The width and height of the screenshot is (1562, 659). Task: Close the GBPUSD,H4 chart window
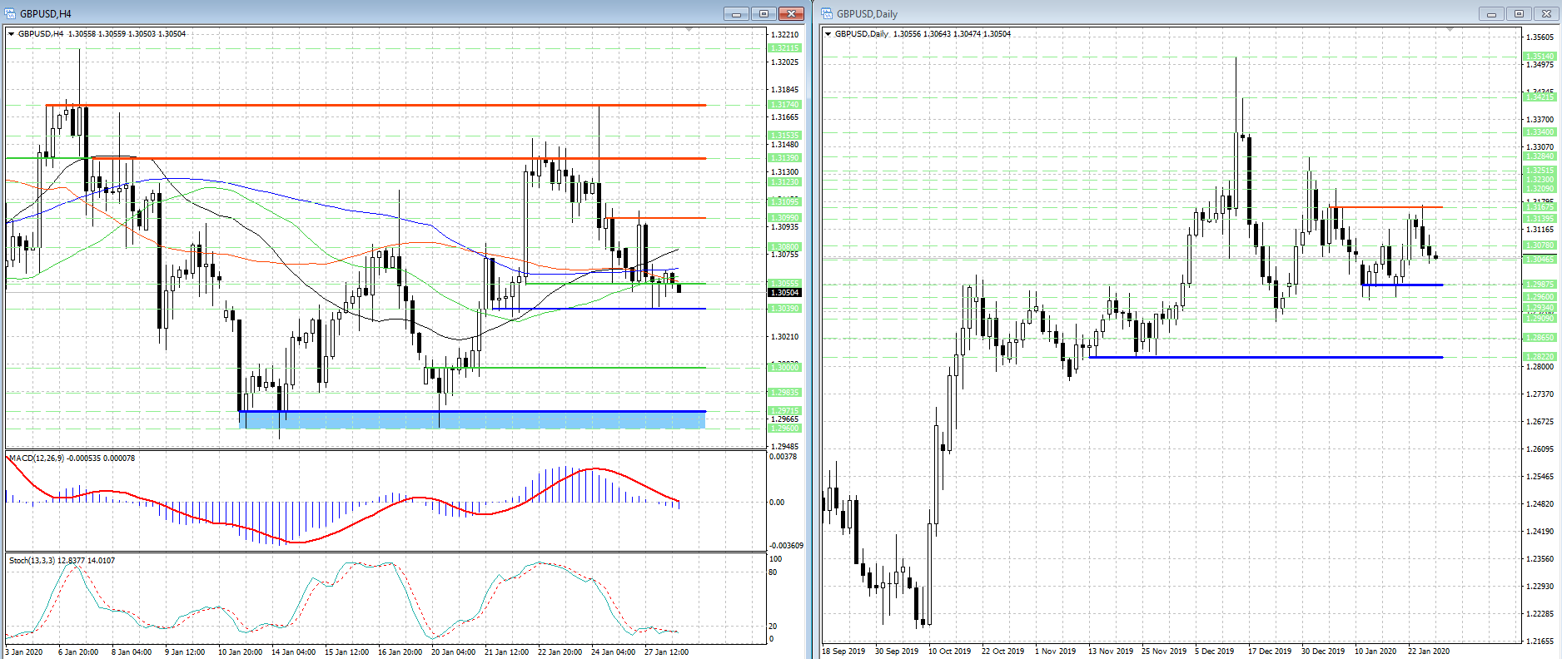pos(791,13)
